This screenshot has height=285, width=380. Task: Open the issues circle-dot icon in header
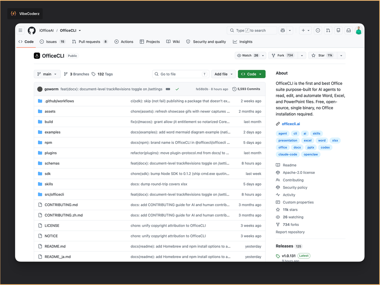318,30
